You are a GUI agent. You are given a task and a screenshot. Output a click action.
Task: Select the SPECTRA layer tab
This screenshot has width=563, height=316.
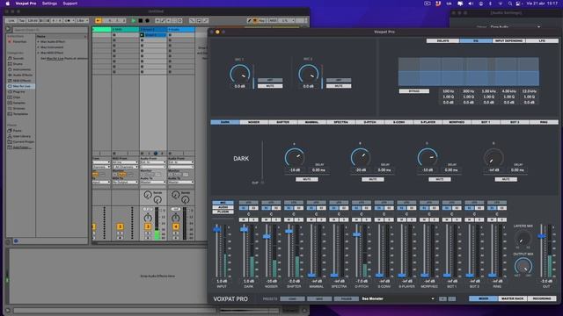[x=340, y=122]
